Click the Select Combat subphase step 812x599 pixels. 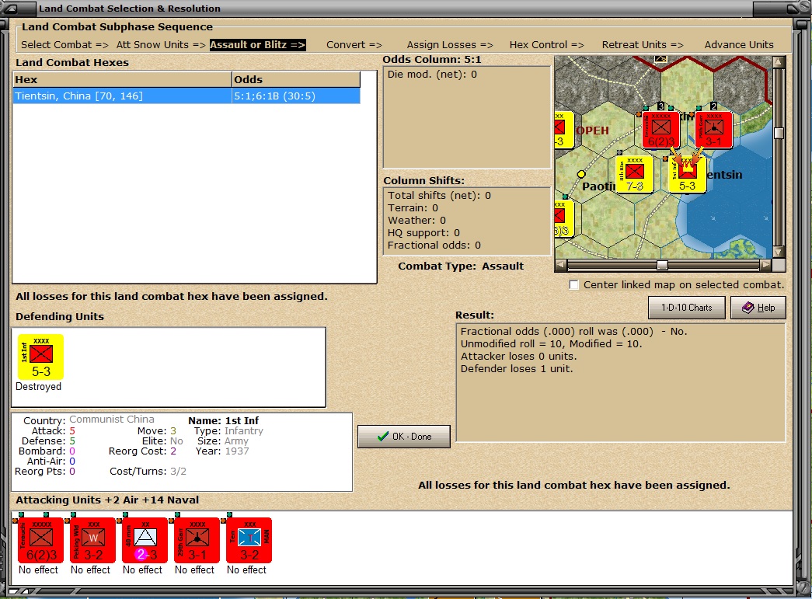pyautogui.click(x=64, y=45)
